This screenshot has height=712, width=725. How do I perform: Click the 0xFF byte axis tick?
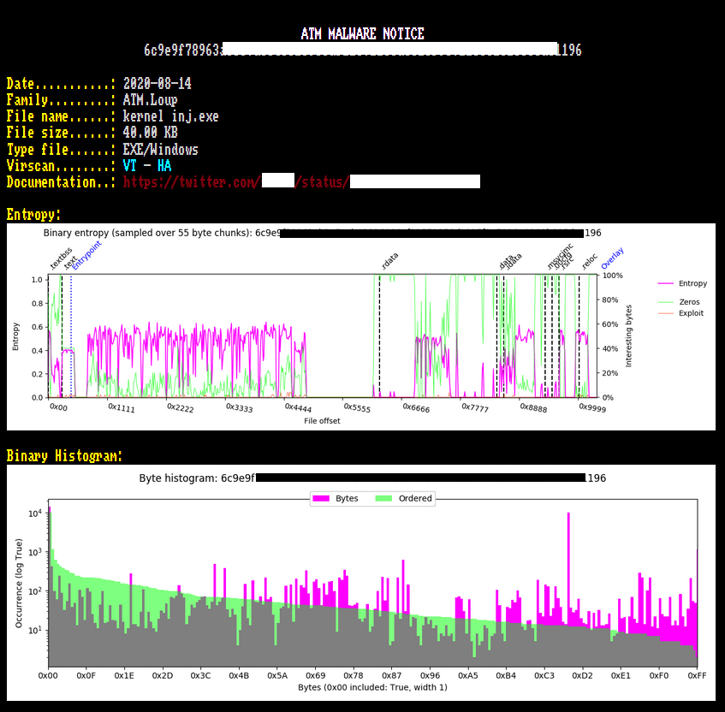point(697,675)
